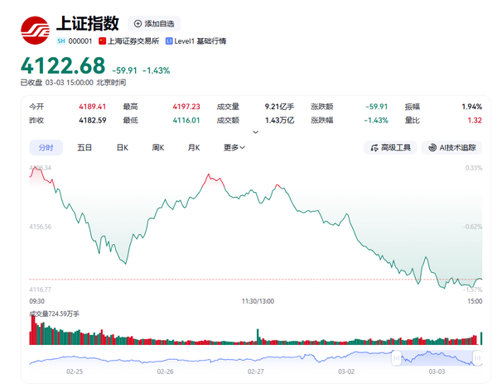The image size is (497, 388).
Task: Click the -0.62% percent axis label
Action: (x=473, y=227)
